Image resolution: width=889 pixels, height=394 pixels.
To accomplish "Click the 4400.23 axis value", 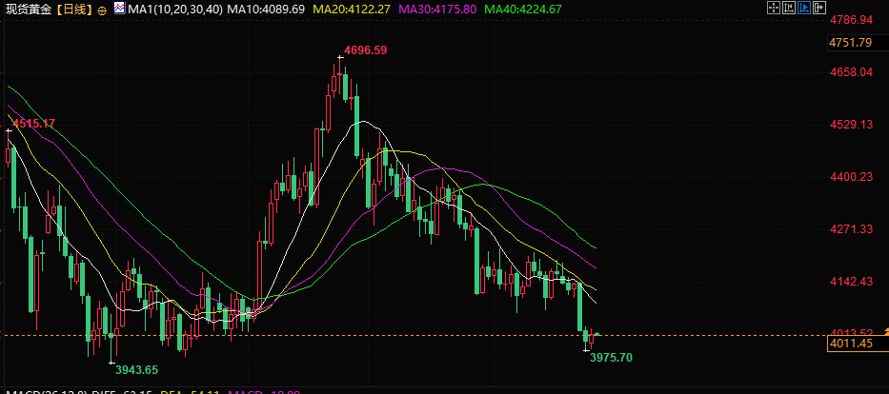I will 851,177.
